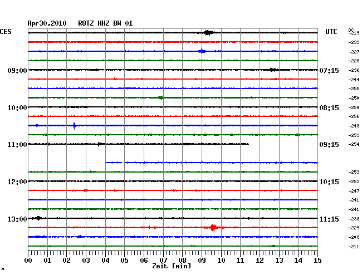Select the 10:15 UTC time label
The height and width of the screenshot is (275, 362).
329,182
